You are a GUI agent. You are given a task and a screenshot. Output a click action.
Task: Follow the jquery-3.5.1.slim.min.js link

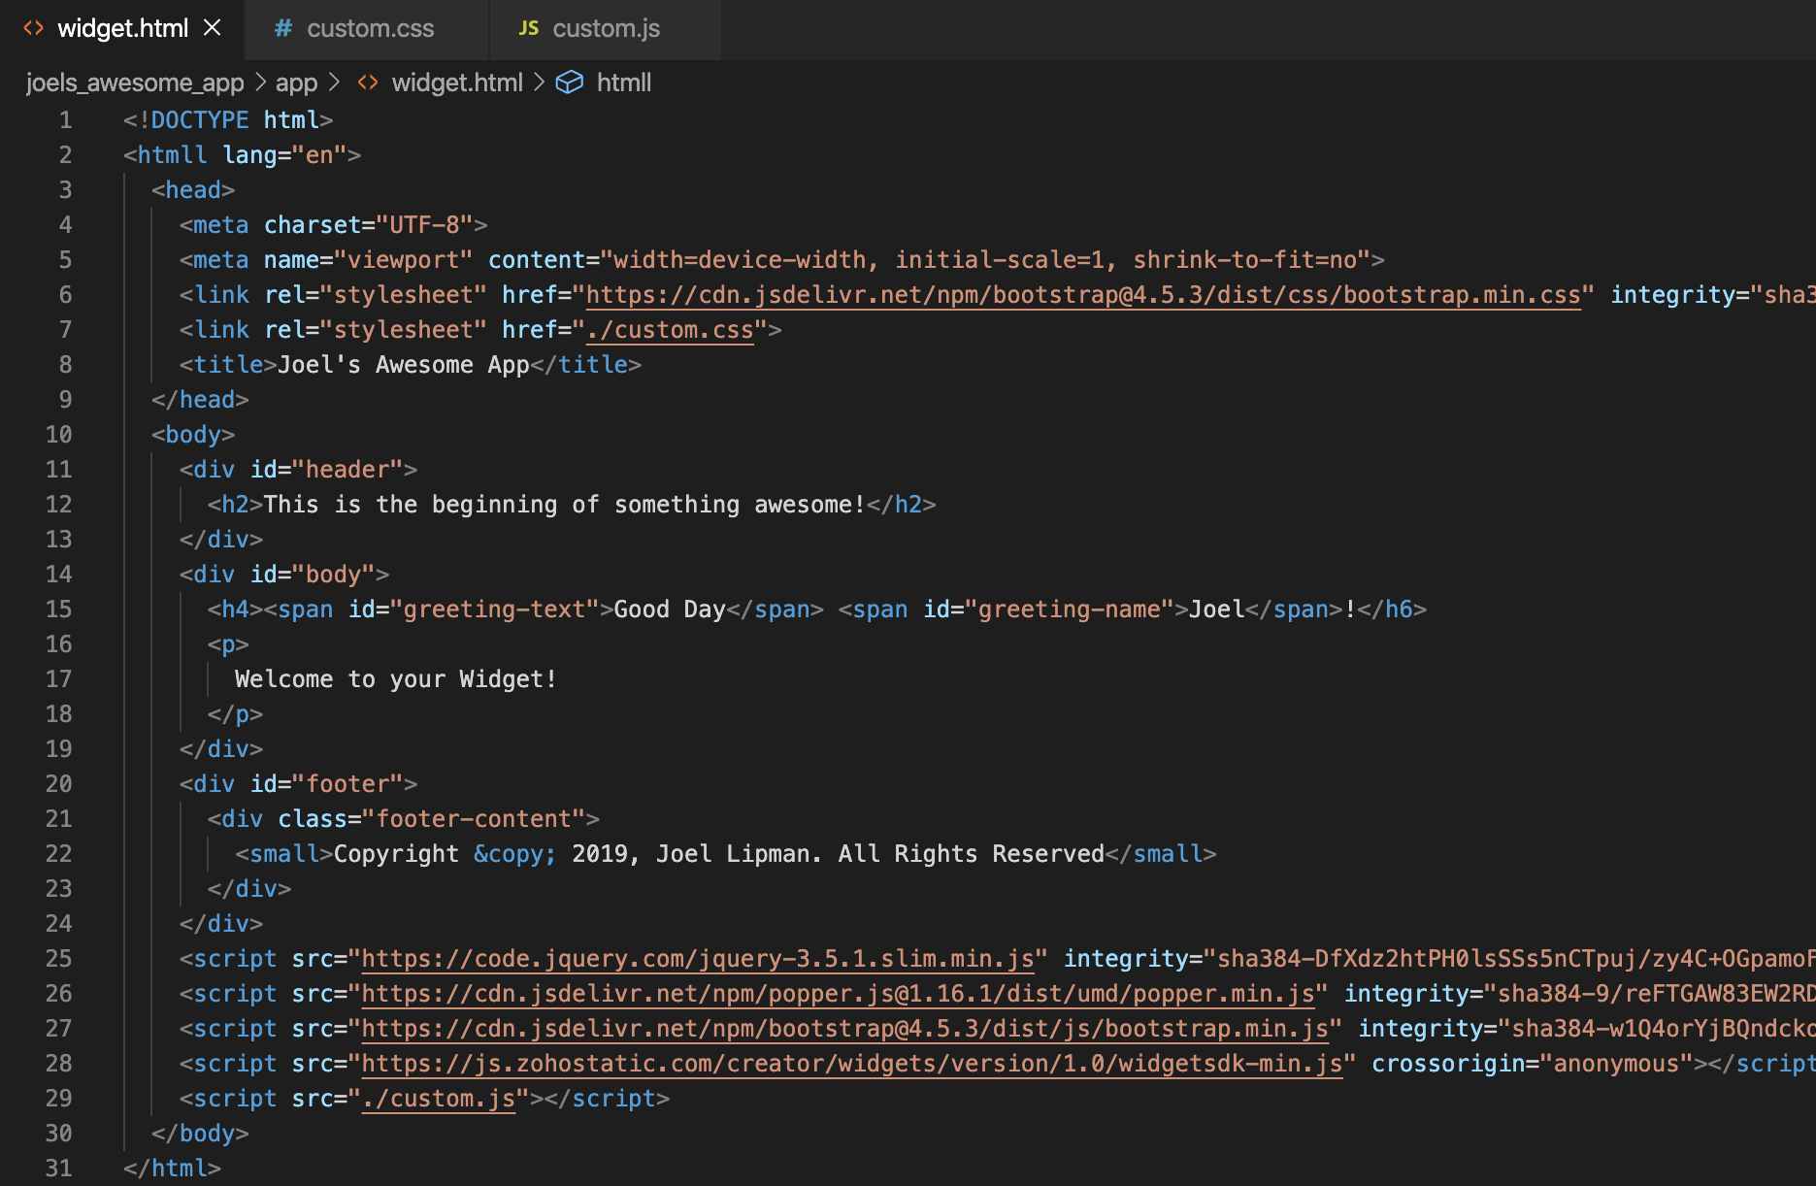click(x=697, y=958)
